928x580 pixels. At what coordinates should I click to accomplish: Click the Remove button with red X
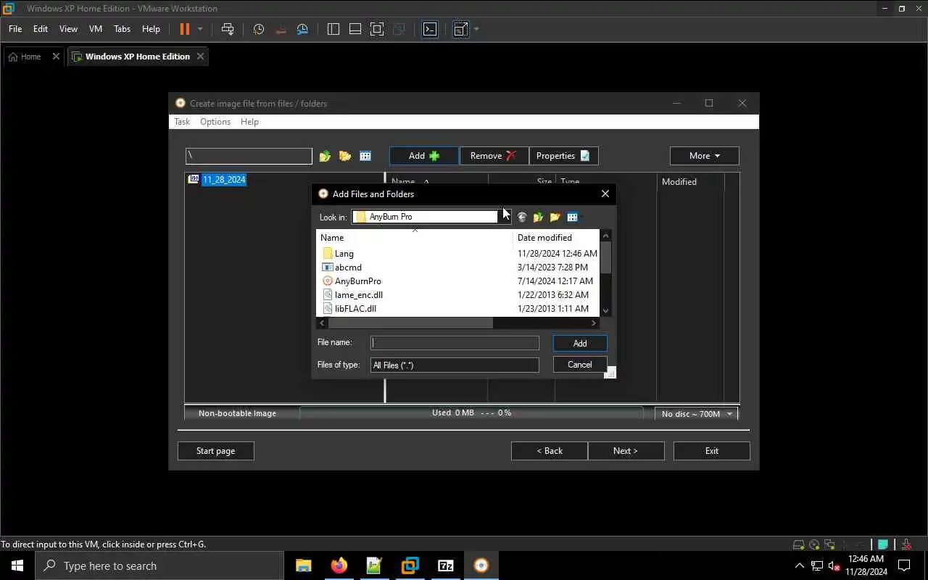coord(494,156)
